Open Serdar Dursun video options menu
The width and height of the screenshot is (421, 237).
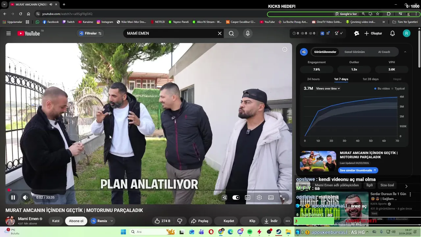pos(410,195)
